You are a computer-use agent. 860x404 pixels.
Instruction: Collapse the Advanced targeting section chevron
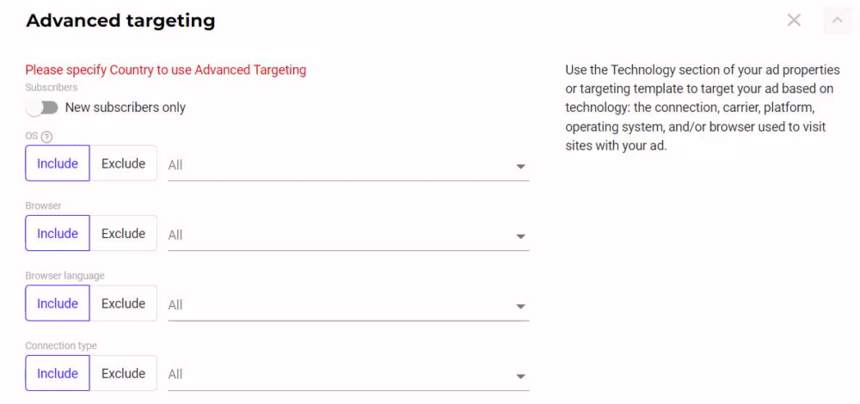point(838,21)
